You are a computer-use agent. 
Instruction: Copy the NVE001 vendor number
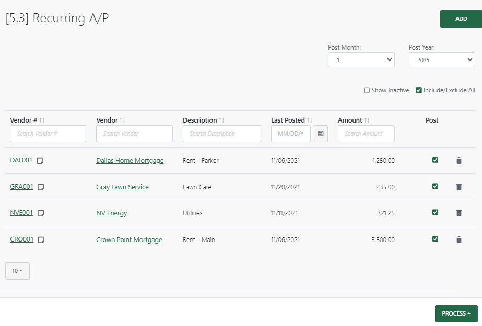coord(41,213)
